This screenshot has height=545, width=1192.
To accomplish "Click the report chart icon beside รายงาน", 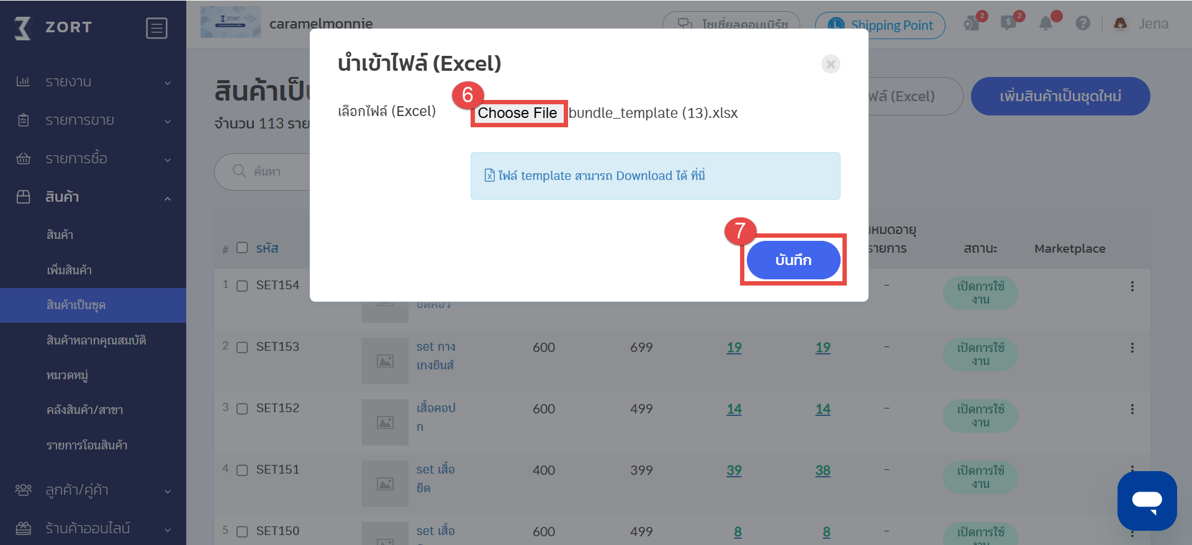I will (x=23, y=81).
